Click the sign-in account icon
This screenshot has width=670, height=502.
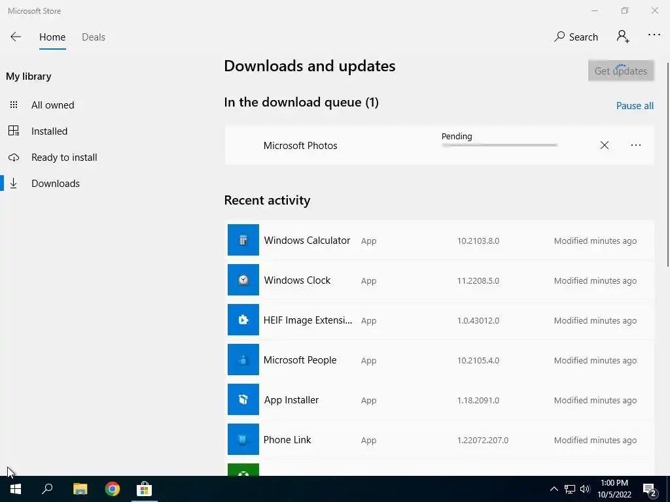[x=623, y=37]
